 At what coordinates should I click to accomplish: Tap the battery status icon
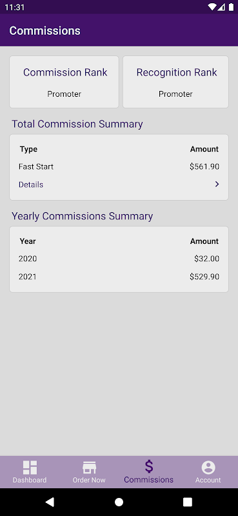(232, 6)
